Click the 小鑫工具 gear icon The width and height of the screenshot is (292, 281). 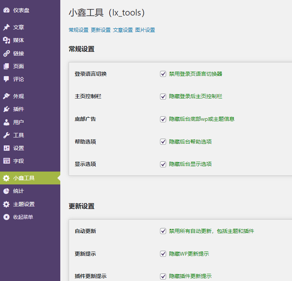click(6, 178)
